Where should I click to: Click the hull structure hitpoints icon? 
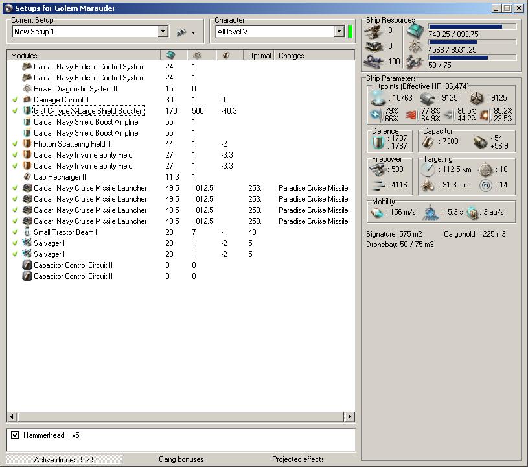pos(477,99)
